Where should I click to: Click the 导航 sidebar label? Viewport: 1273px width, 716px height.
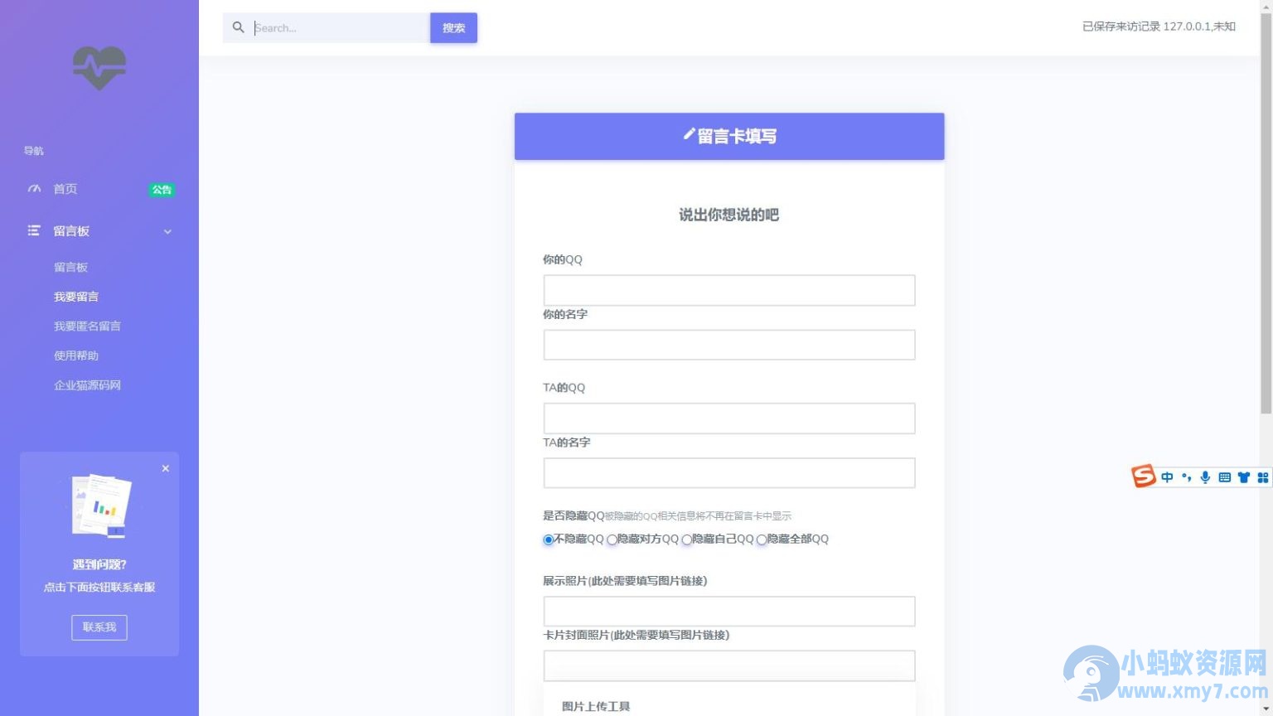pos(34,151)
